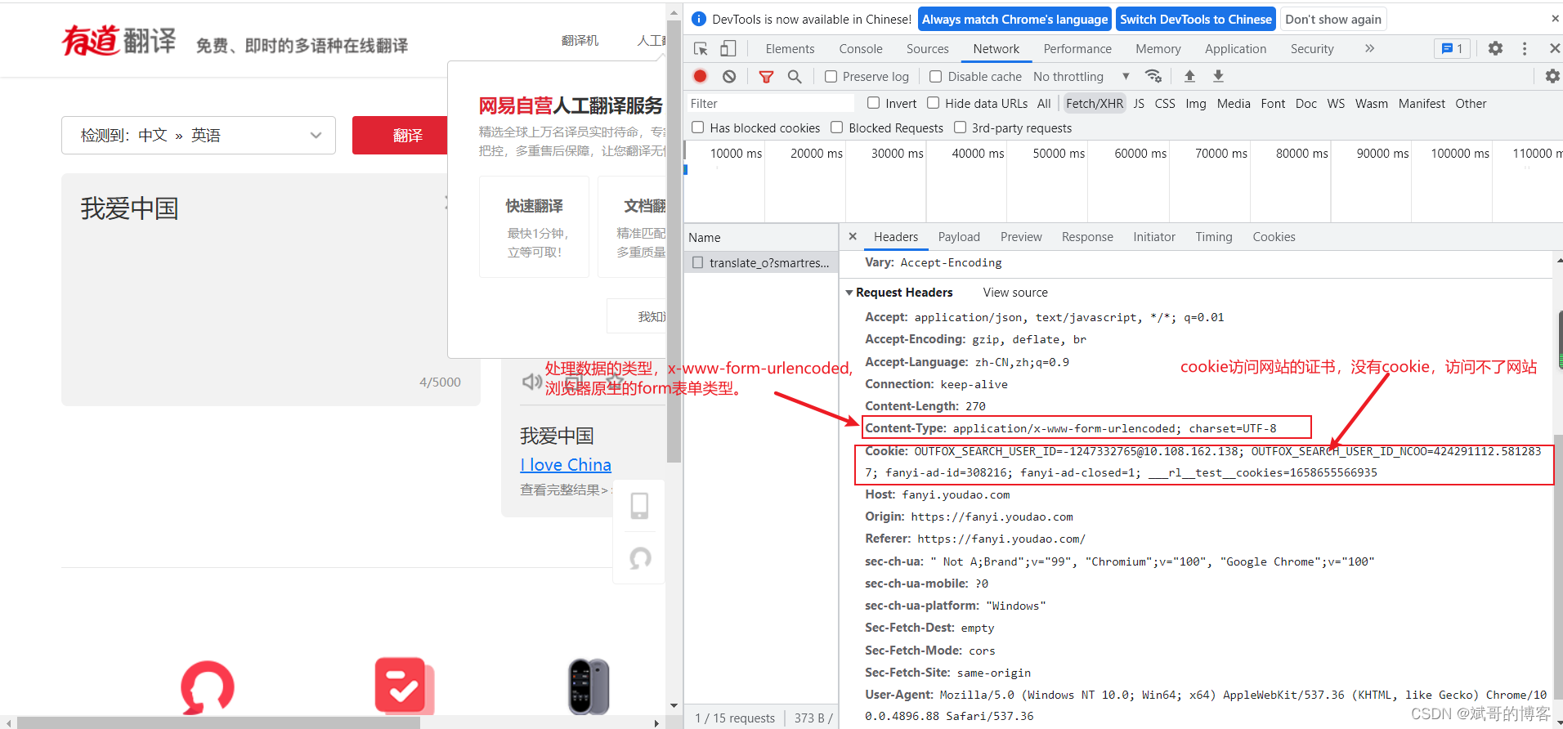Screen dimensions: 1563x729
Task: Click the mobile phone icon in sidebar
Action: tap(639, 506)
